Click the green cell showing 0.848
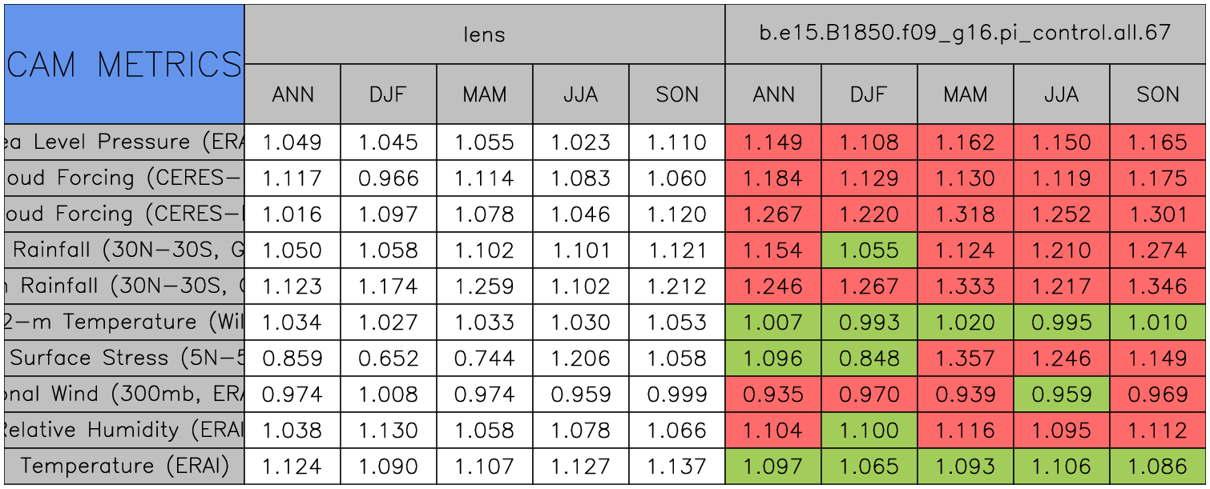The width and height of the screenshot is (1210, 489). 869,359
